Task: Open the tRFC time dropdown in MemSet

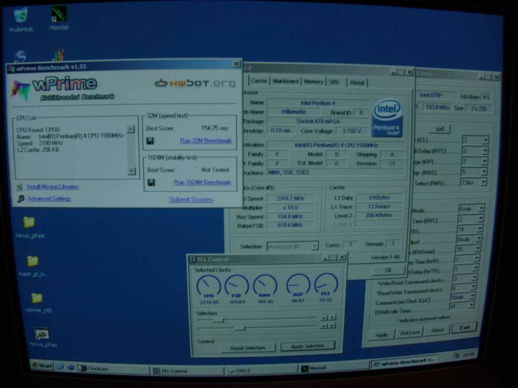Action: pyautogui.click(x=471, y=219)
